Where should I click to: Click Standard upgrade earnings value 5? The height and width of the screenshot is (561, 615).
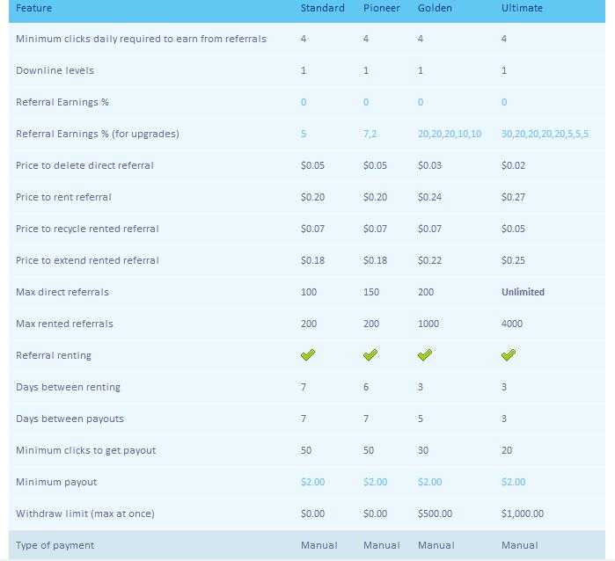click(x=304, y=134)
